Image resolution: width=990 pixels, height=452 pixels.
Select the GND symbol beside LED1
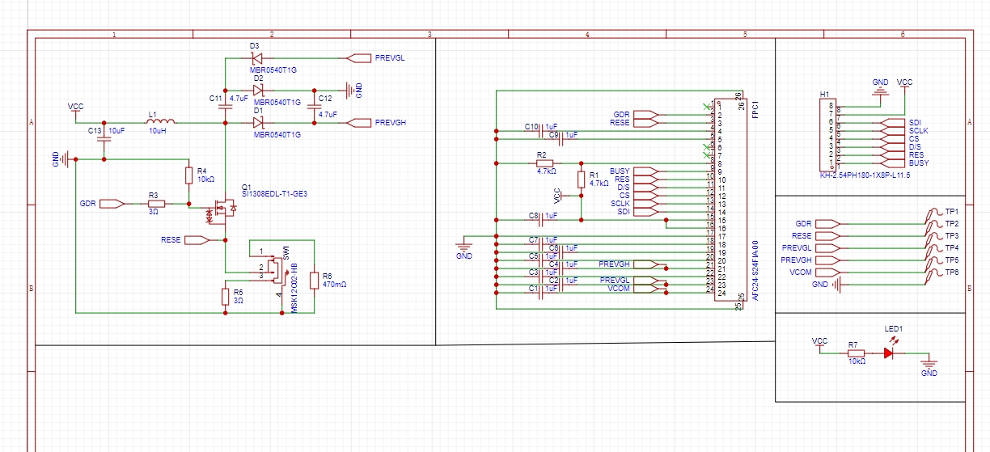coord(929,364)
